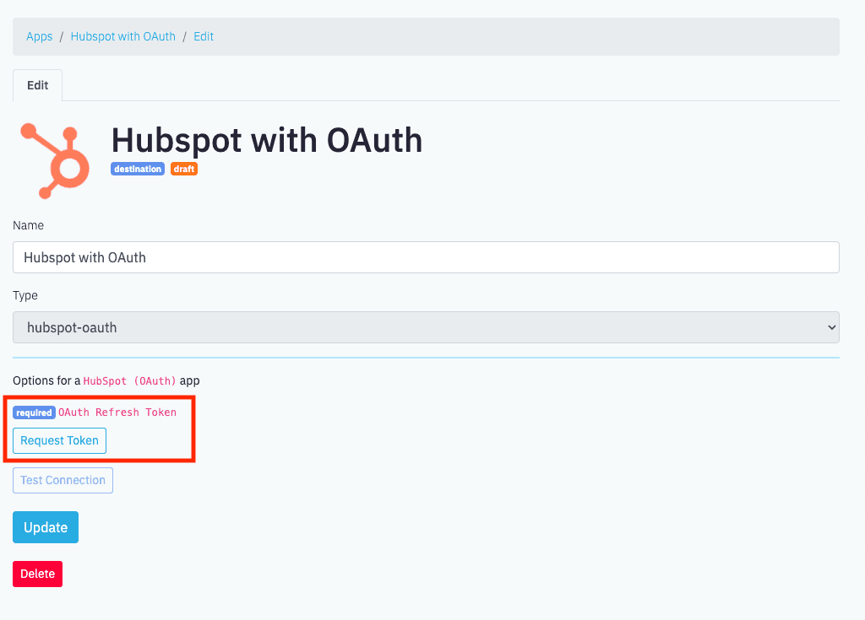Image resolution: width=865 pixels, height=620 pixels.
Task: Select the Edit tab
Action: [x=37, y=85]
